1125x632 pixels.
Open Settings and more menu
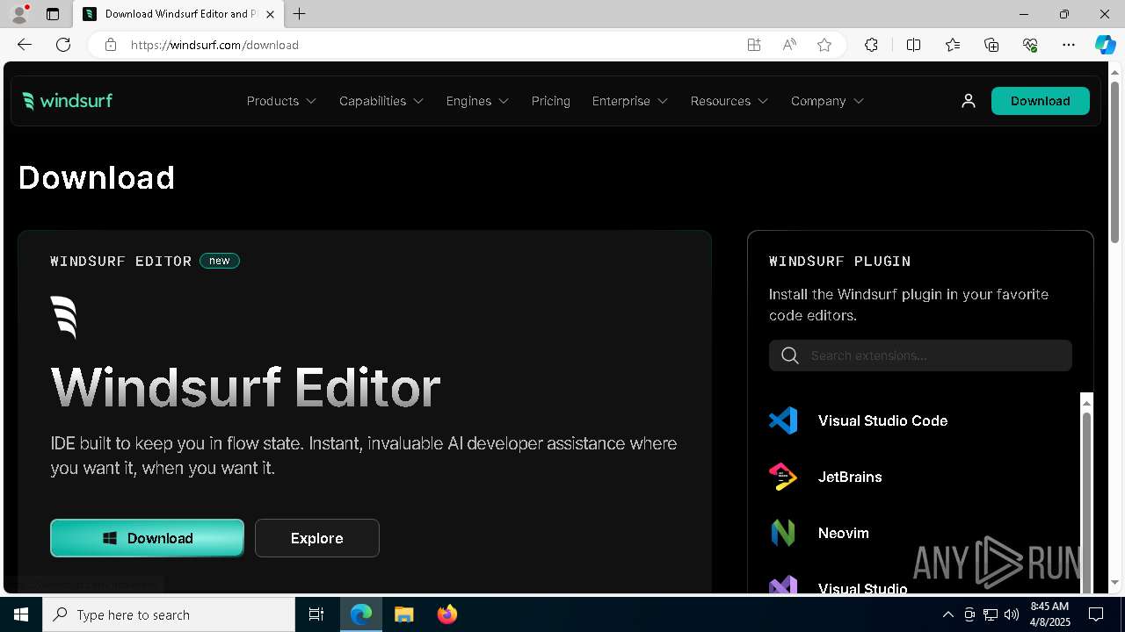point(1069,45)
